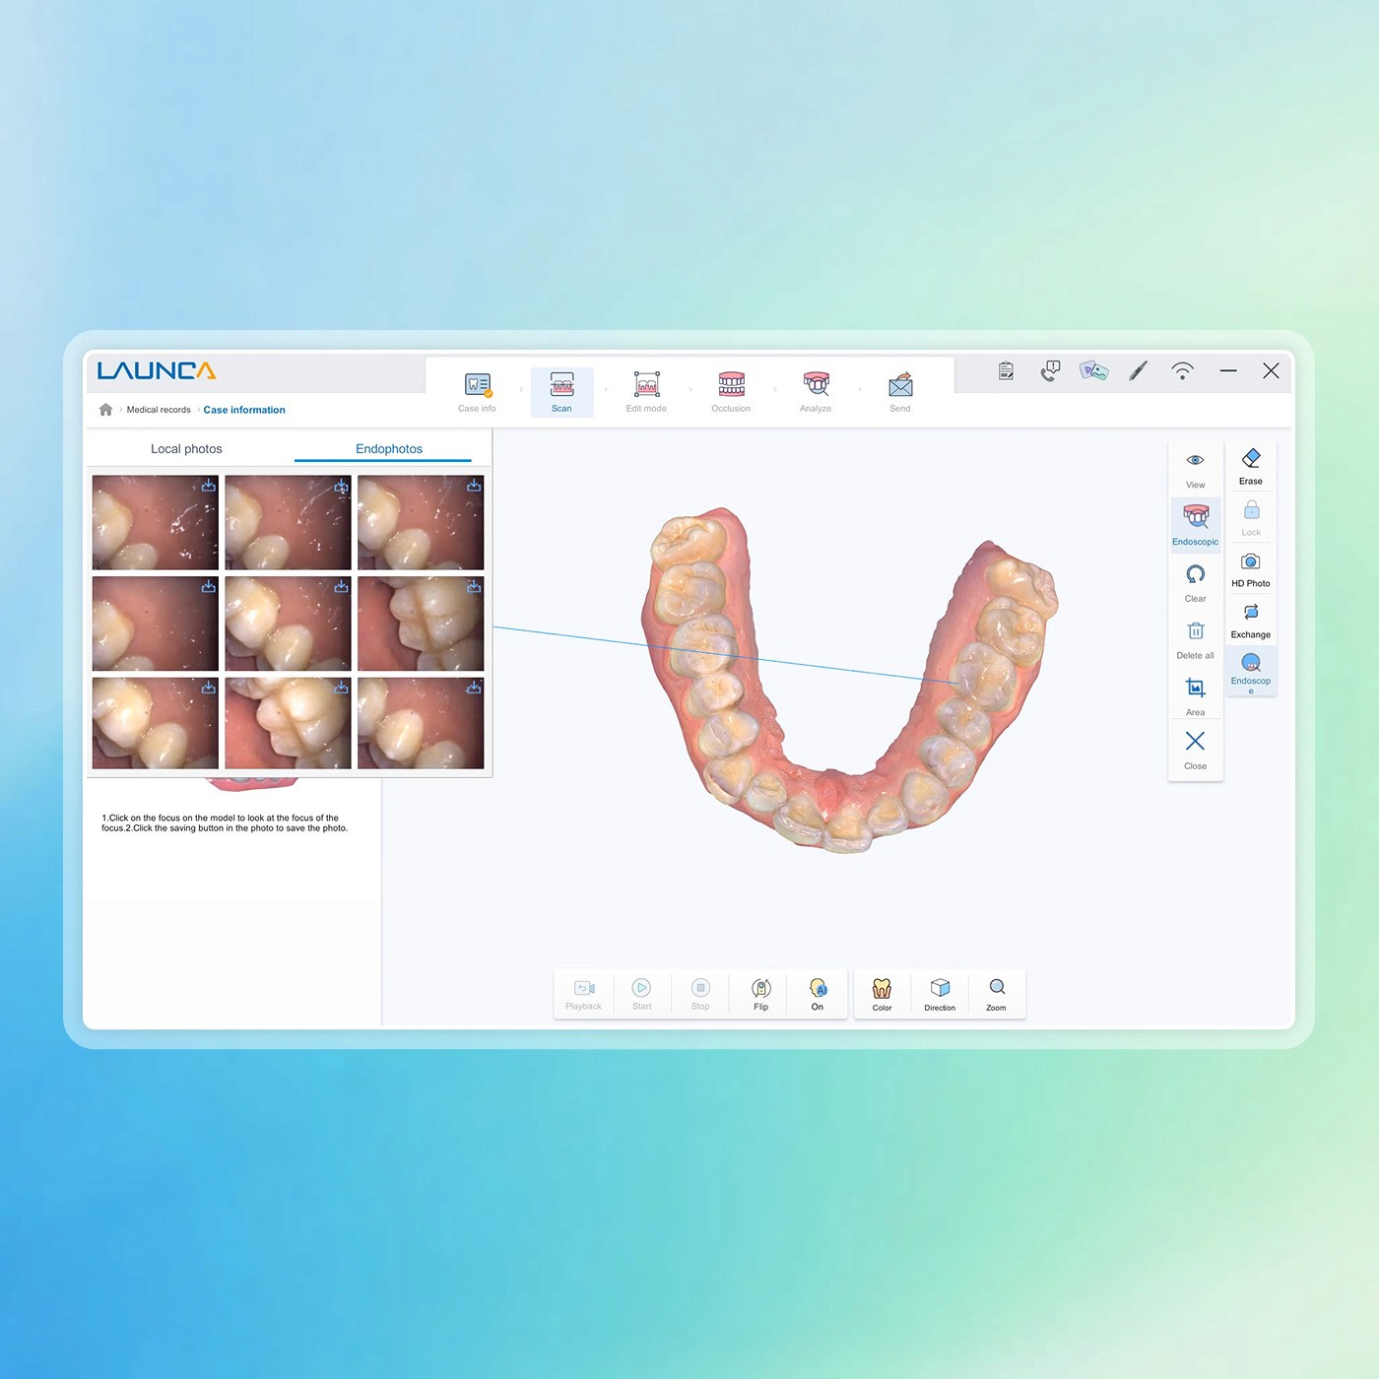
Task: Click the Flip tool
Action: (x=760, y=994)
